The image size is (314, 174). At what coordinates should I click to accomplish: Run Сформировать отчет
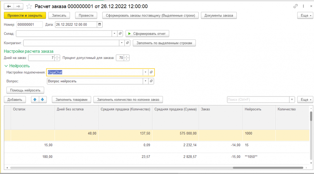coord(147,34)
